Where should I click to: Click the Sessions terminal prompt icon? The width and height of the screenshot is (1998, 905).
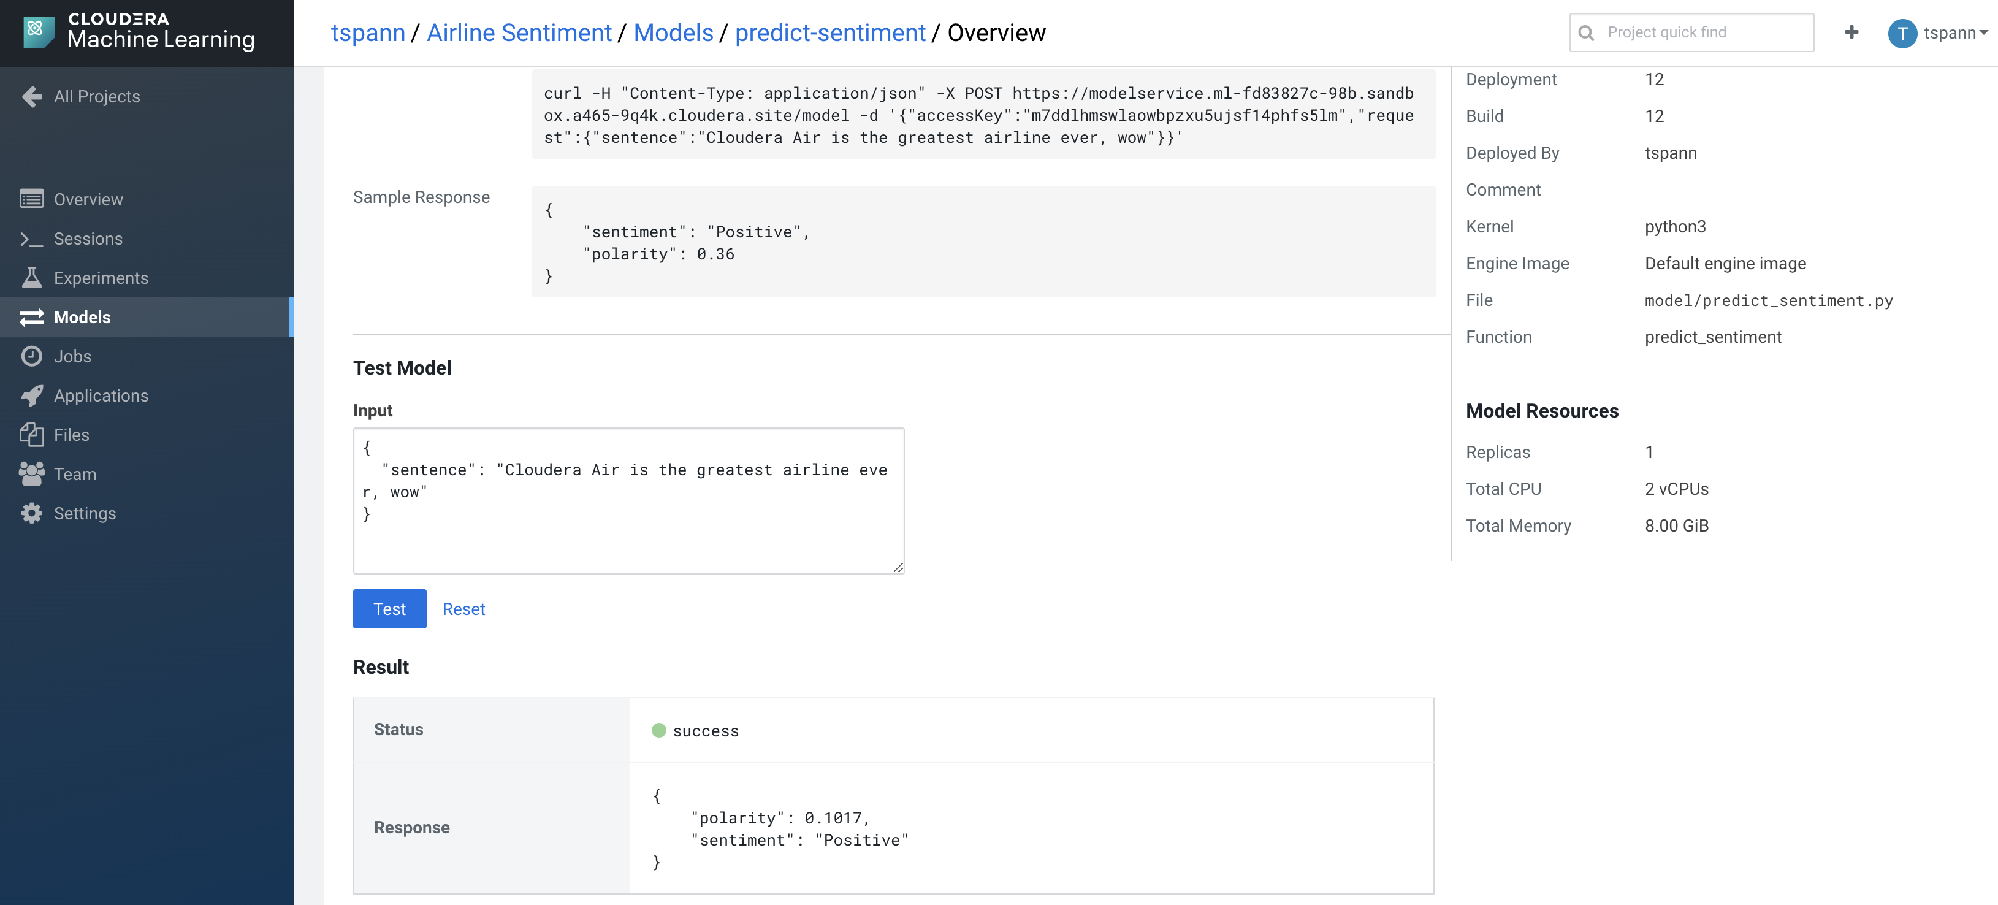click(31, 239)
